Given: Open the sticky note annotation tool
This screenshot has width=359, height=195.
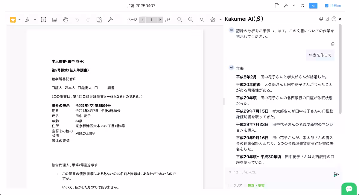Looking at the screenshot, I should pyautogui.click(x=54, y=19).
